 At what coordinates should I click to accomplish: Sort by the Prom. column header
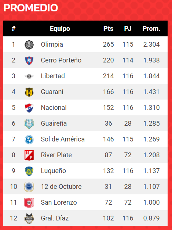coord(151,29)
